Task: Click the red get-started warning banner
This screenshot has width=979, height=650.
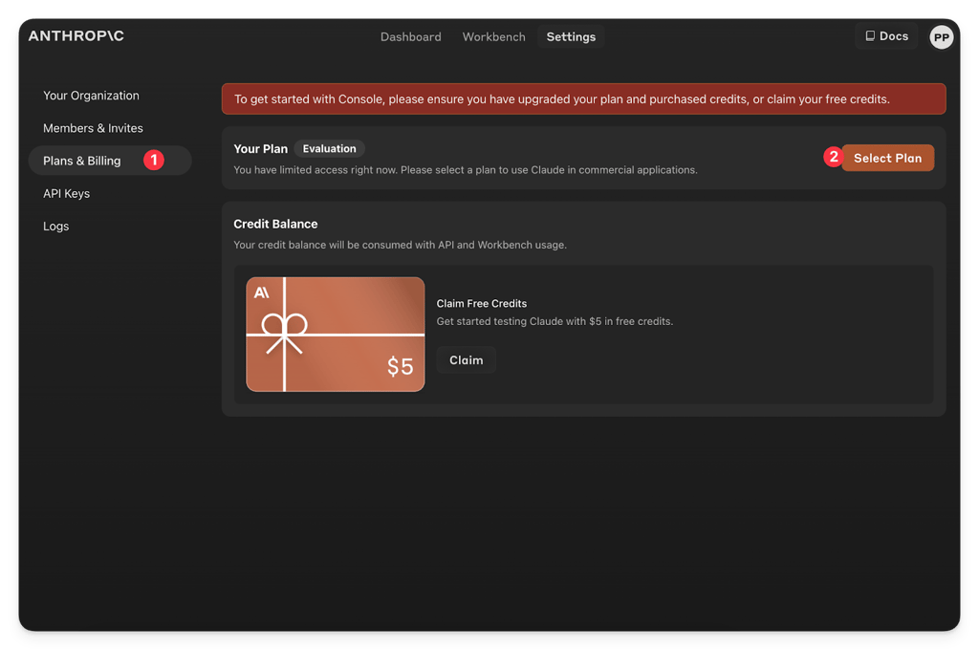Action: 583,99
